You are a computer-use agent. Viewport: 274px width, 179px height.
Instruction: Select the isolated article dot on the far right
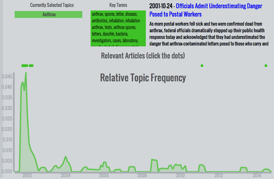(x=266, y=66)
